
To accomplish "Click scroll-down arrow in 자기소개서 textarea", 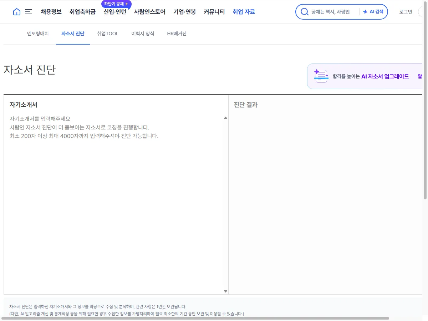I will (225, 291).
